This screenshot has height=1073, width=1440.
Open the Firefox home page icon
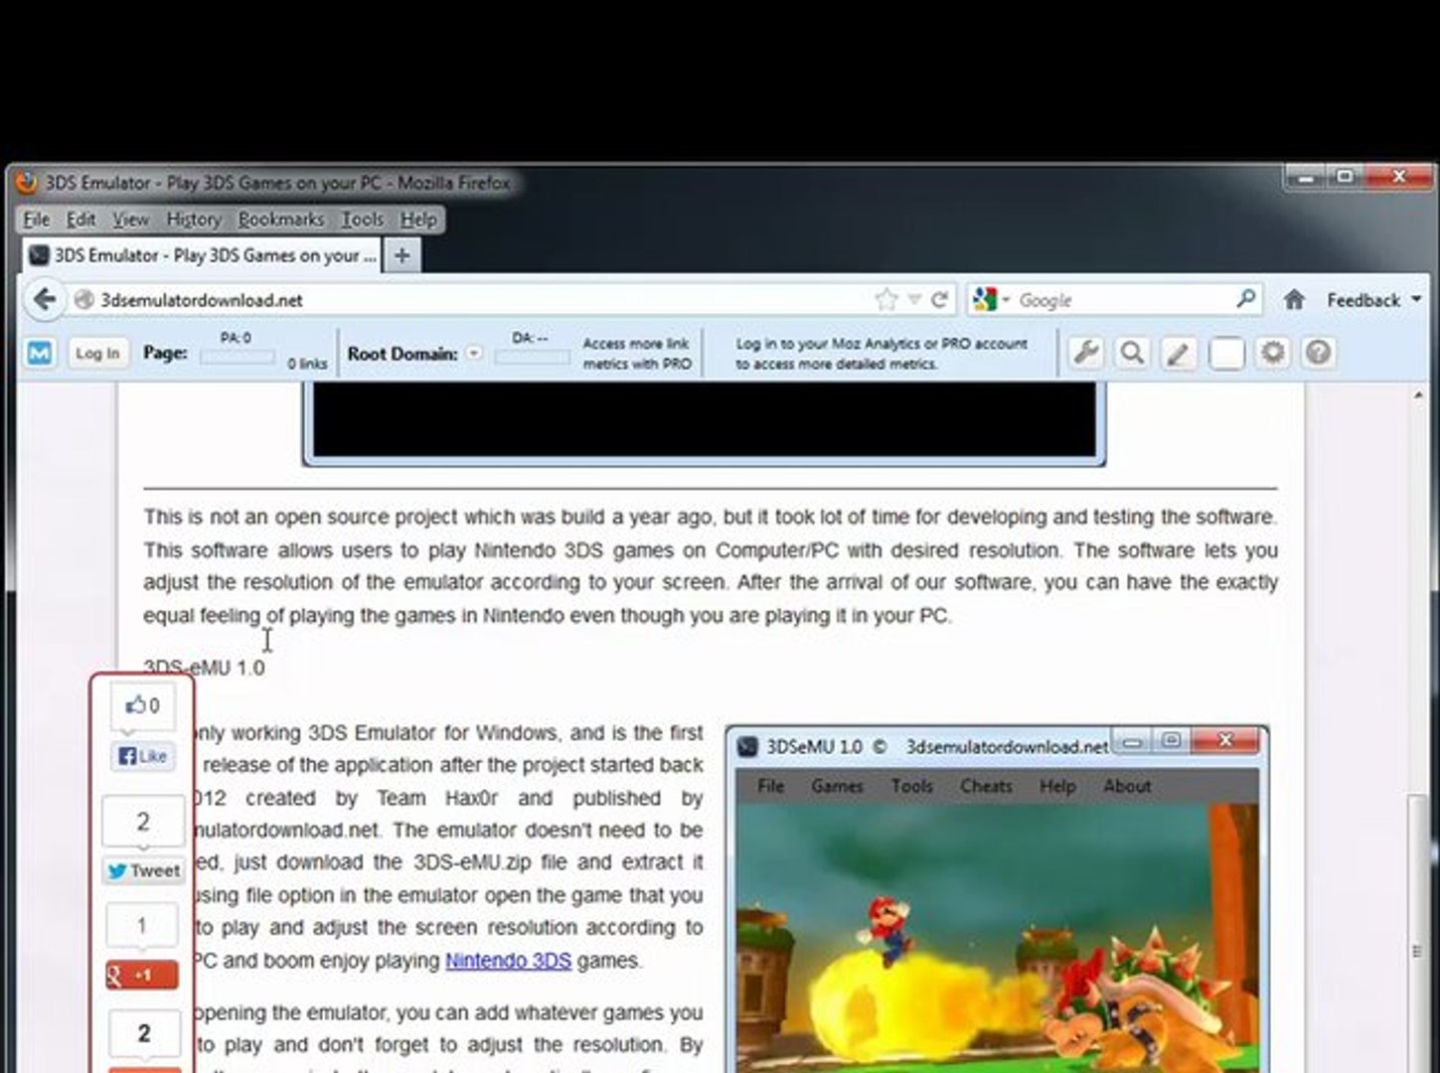click(1293, 299)
